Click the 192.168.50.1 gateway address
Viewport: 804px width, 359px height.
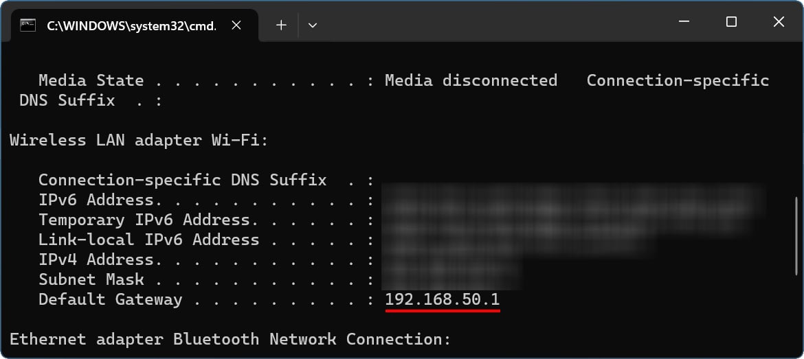click(x=443, y=300)
